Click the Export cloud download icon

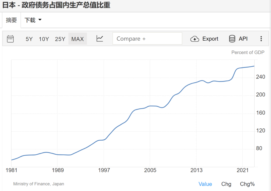click(x=195, y=39)
